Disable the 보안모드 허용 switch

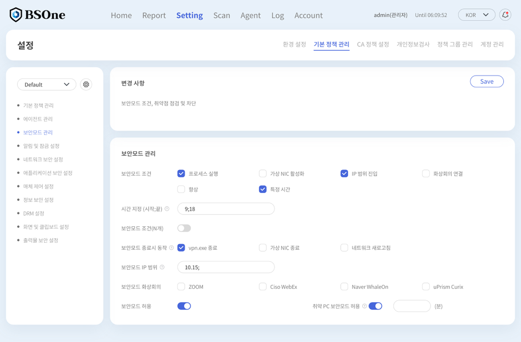coord(184,306)
